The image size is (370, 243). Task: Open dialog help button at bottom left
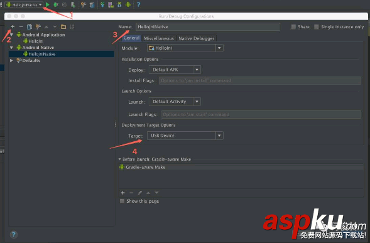pos(14,234)
